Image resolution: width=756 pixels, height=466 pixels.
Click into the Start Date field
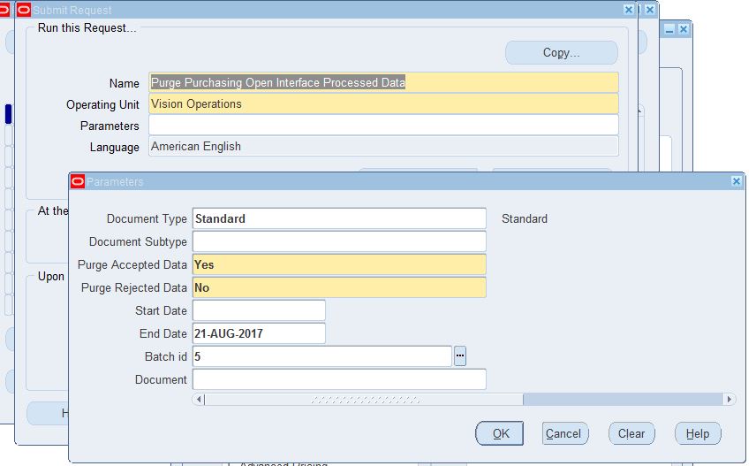(x=259, y=310)
